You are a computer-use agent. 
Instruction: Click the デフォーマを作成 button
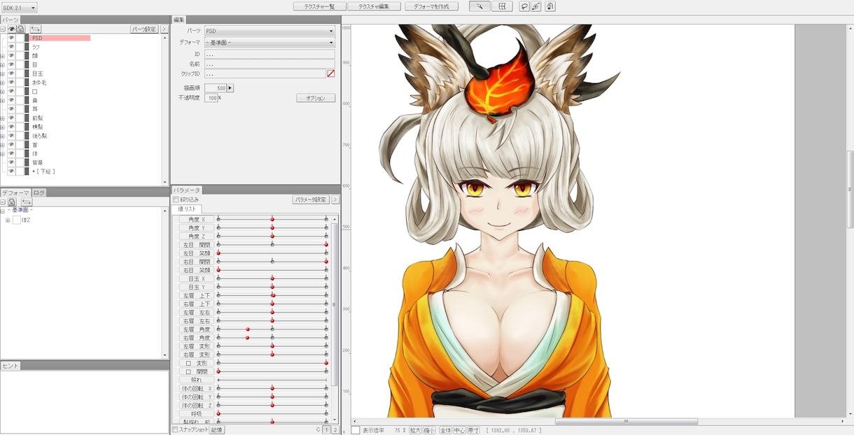431,6
